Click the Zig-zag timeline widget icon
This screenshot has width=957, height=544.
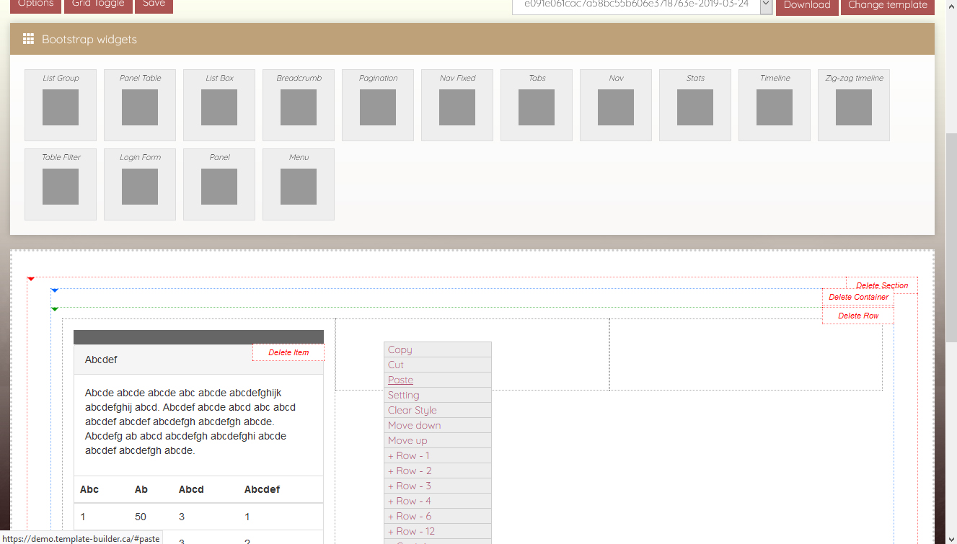click(x=854, y=107)
